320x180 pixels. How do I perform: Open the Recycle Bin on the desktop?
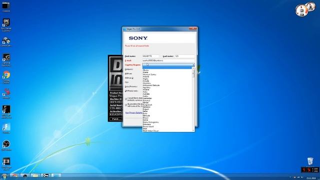tap(310, 161)
